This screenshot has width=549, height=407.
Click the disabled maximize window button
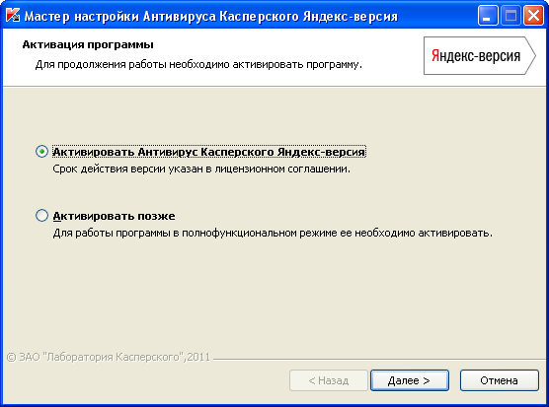[510, 16]
